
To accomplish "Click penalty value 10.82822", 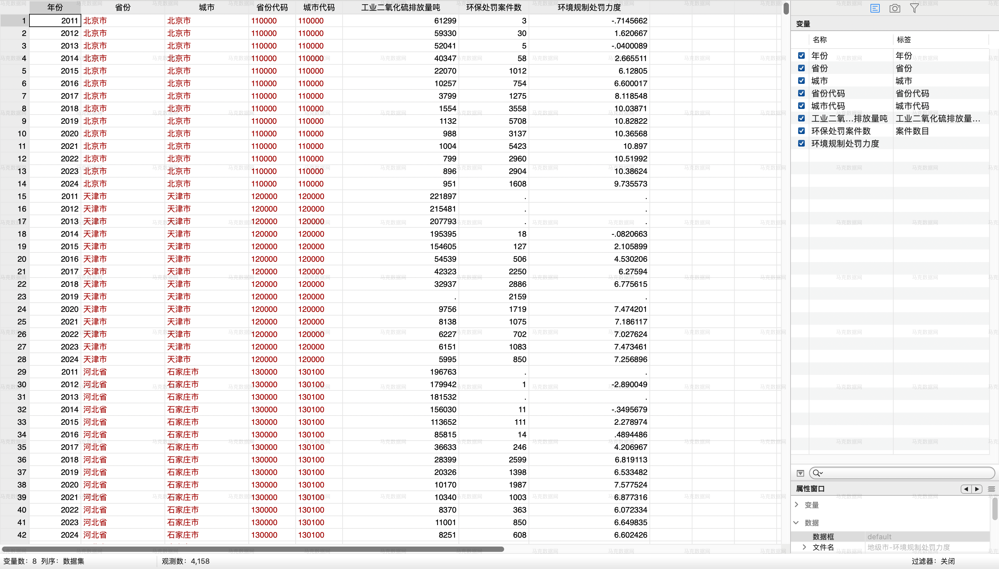I will (x=631, y=121).
